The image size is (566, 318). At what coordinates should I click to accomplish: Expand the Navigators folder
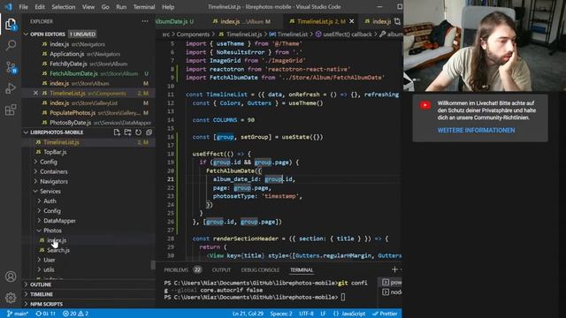[x=54, y=181]
